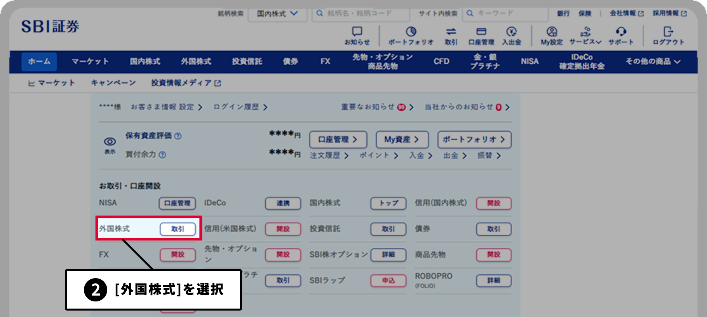Select the ホーム tab
The height and width of the screenshot is (317, 707).
click(x=39, y=61)
